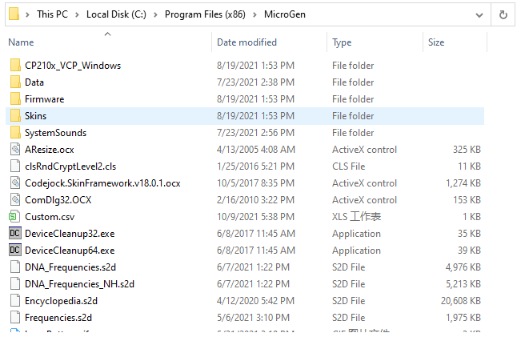Expand chevron before MicroGen breadcrumb
The height and width of the screenshot is (345, 521).
click(x=254, y=14)
